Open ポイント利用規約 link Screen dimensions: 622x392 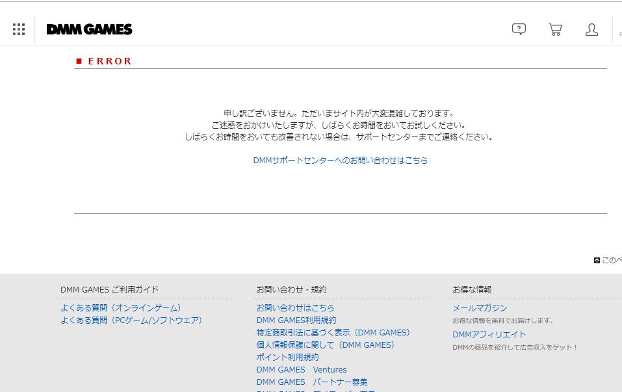pyautogui.click(x=287, y=357)
